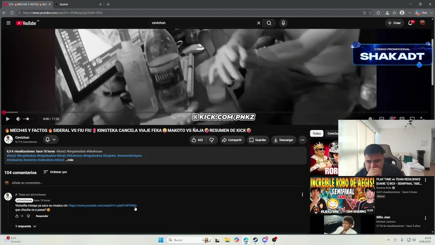Open YouTube notifications bell
Screen dimensions: 435x245
tap(410, 23)
